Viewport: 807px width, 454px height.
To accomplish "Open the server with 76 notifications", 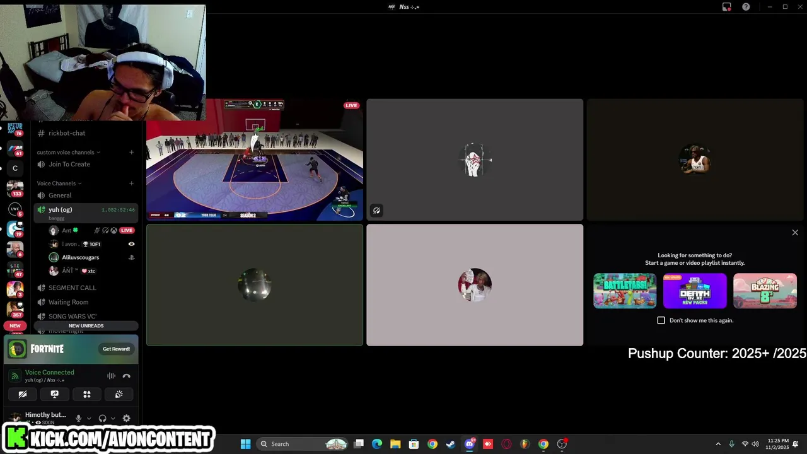I will [15, 128].
